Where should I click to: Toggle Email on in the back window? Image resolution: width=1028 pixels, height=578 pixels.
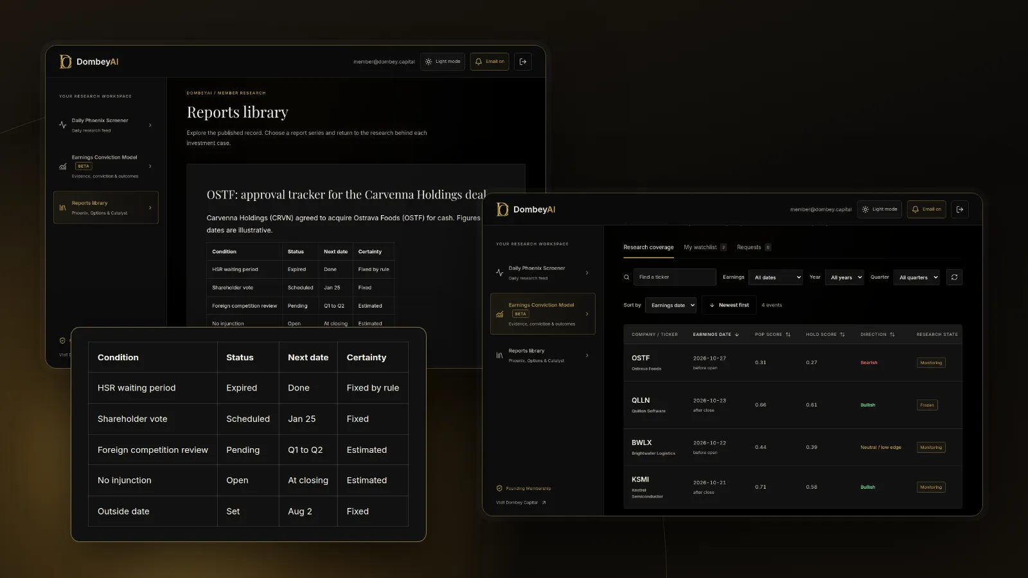coord(490,62)
